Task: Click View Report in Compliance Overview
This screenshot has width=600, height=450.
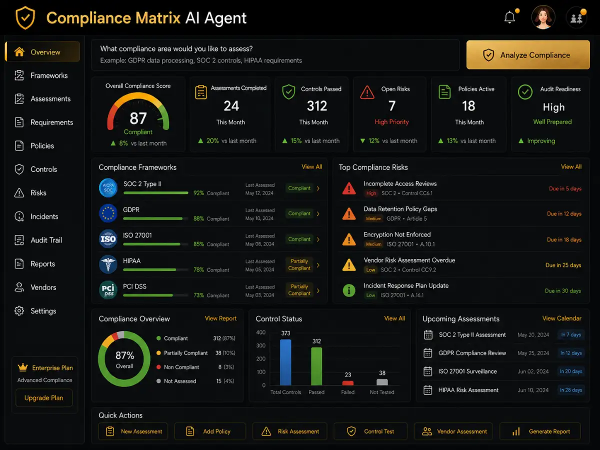Action: tap(220, 318)
